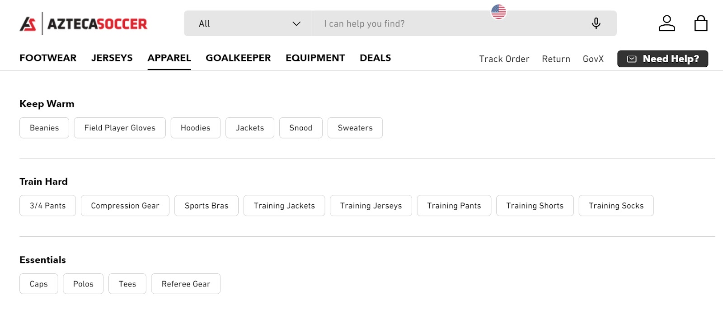Image resolution: width=723 pixels, height=309 pixels.
Task: Open the GOALKEEPER menu item
Action: (238, 58)
